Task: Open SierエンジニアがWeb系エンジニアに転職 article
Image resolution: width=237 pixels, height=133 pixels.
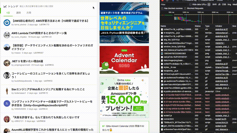Action: [48, 89]
